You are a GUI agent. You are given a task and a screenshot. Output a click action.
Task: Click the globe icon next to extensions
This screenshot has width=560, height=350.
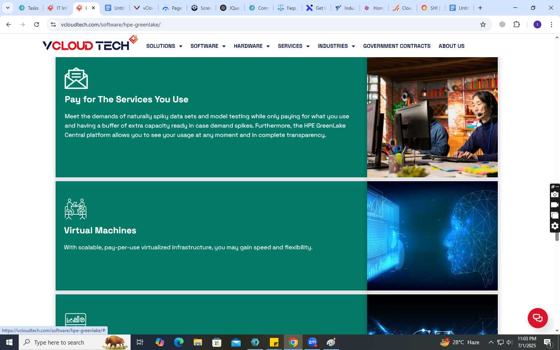(502, 24)
